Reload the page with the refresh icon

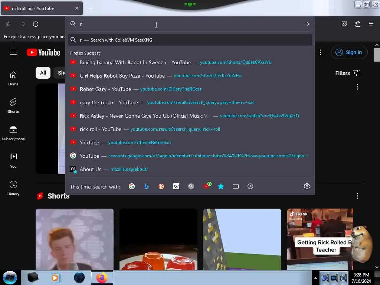(x=36, y=24)
